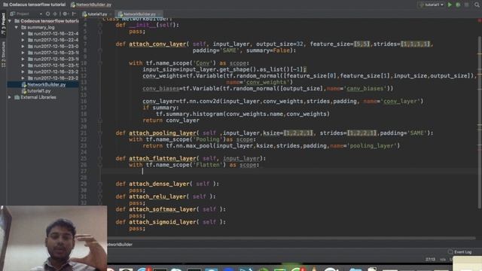
Task: Open Project panel settings gear icon
Action: [x=66, y=14]
